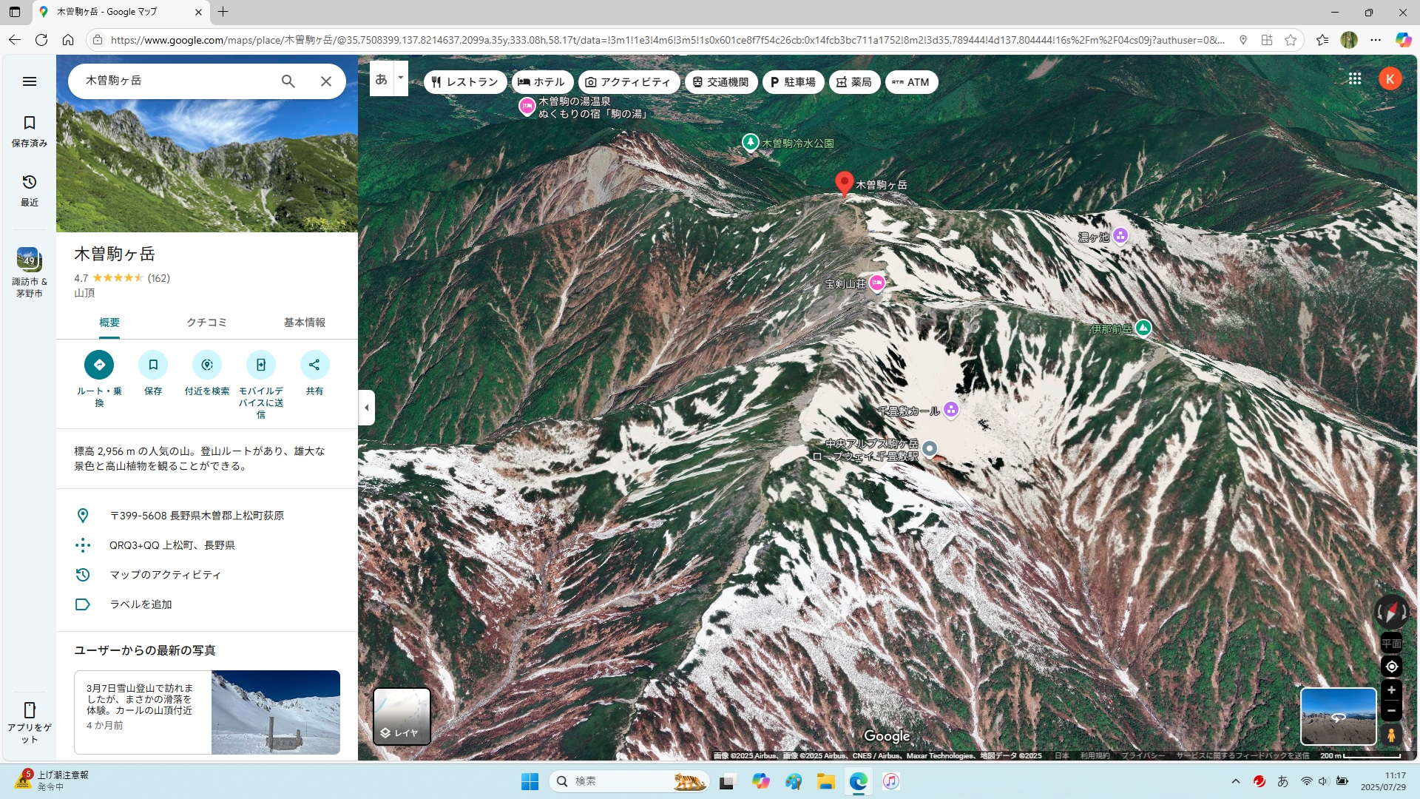Open the Google account avatar K
Viewport: 1420px width, 799px height.
[x=1390, y=78]
